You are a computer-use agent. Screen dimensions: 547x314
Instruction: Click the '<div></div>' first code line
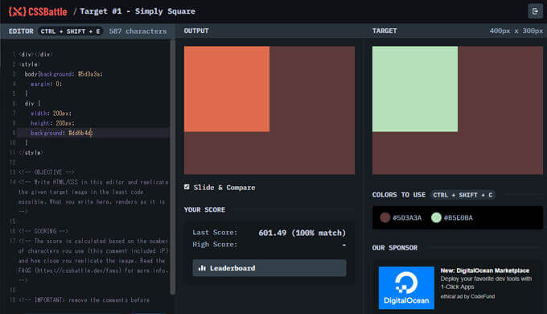point(35,55)
